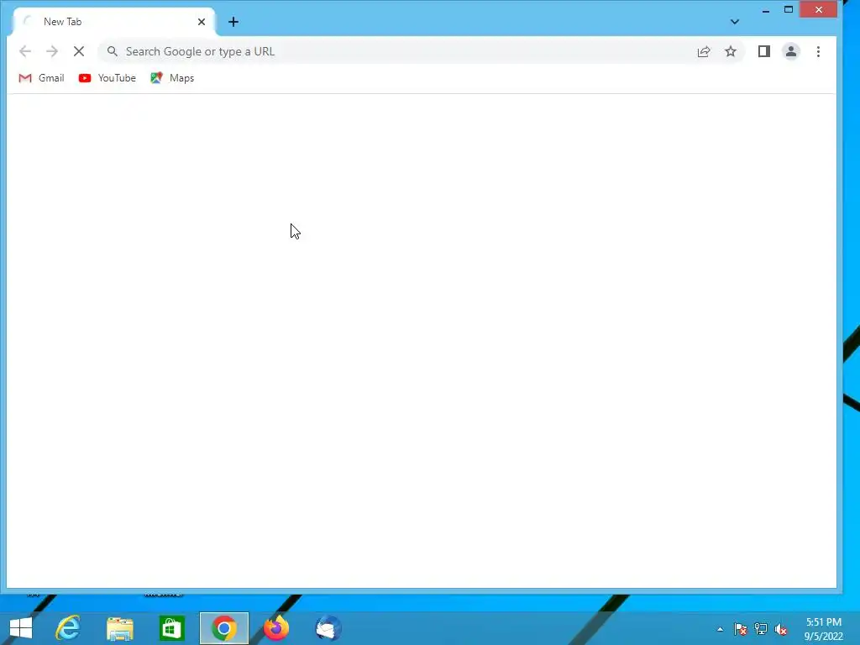Open Action Center flag icon
Image resolution: width=860 pixels, height=645 pixels.
point(741,629)
